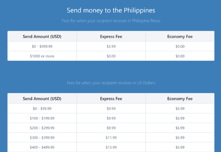Click the $13.99 express fee cell

(111, 147)
